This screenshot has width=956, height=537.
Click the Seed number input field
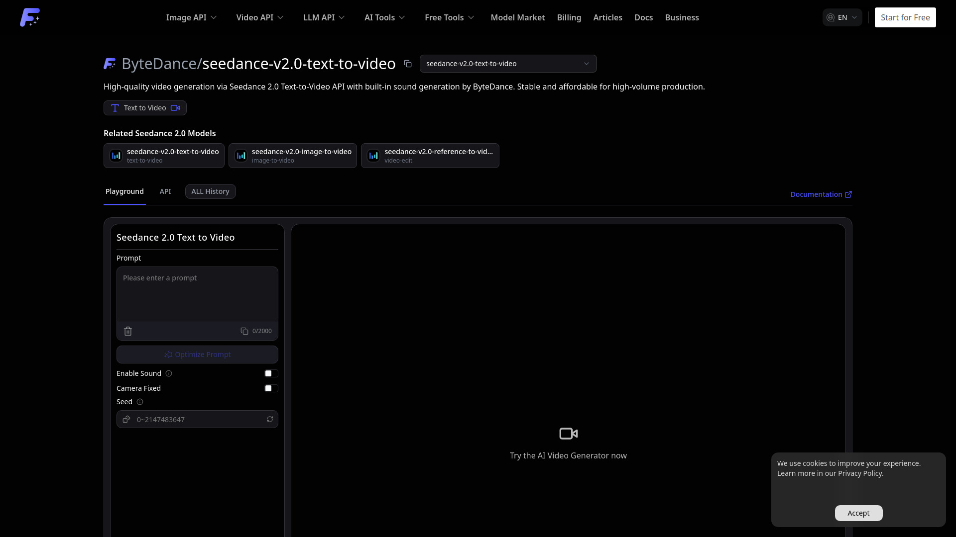pos(197,419)
